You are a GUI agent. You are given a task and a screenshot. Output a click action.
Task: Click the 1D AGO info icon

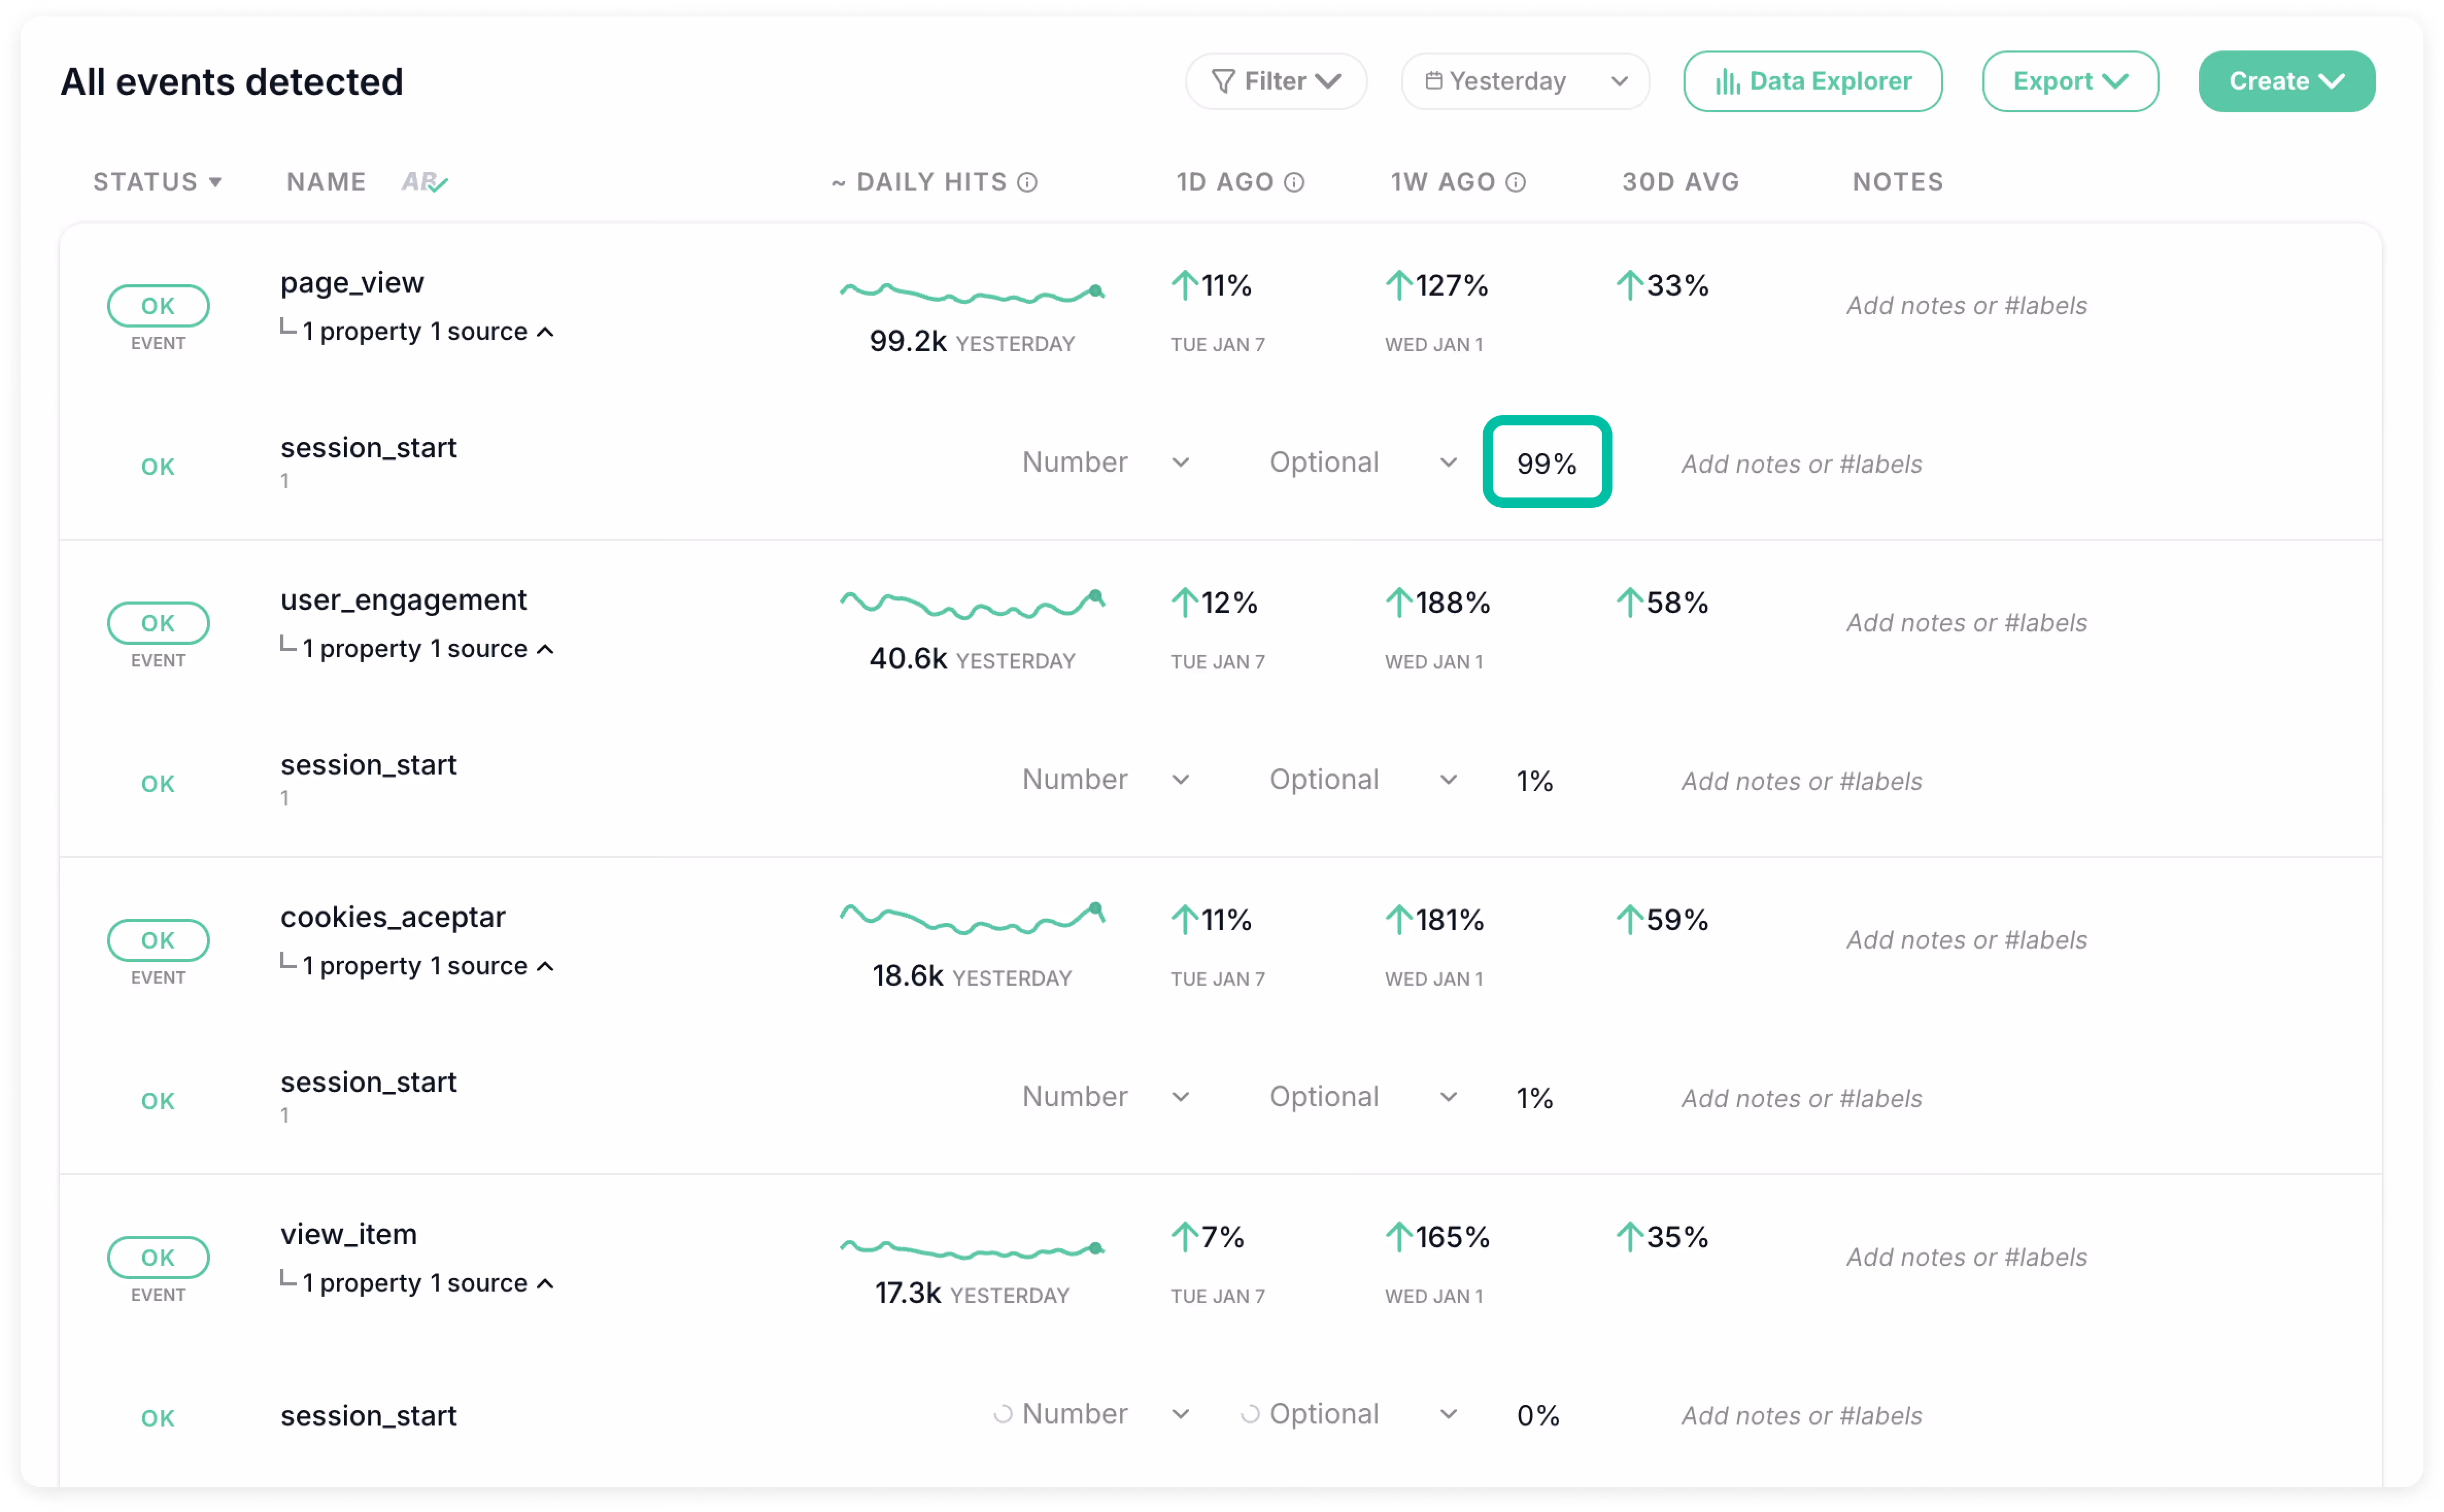pyautogui.click(x=1294, y=182)
